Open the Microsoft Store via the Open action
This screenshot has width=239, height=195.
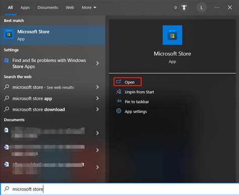(128, 82)
